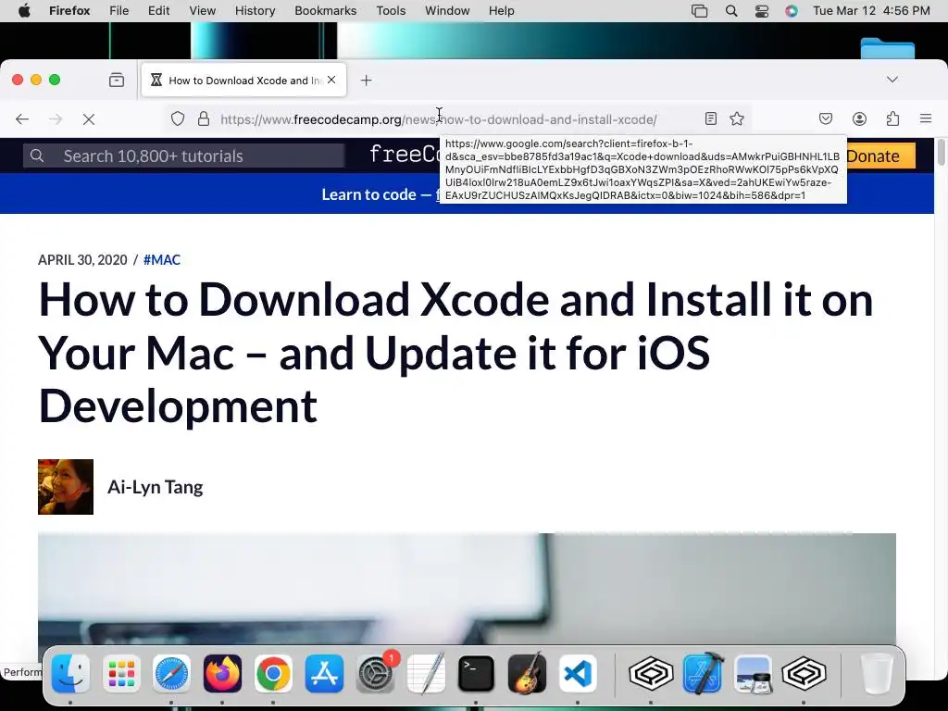Image resolution: width=948 pixels, height=711 pixels.
Task: Open the Firefox account icon
Action: click(859, 119)
